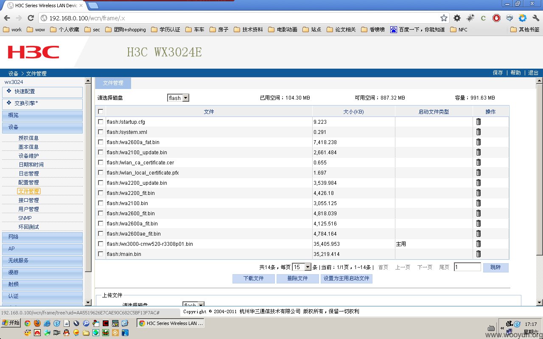Click 设置为主用启动文件 button
The image size is (543, 339).
[347, 279]
